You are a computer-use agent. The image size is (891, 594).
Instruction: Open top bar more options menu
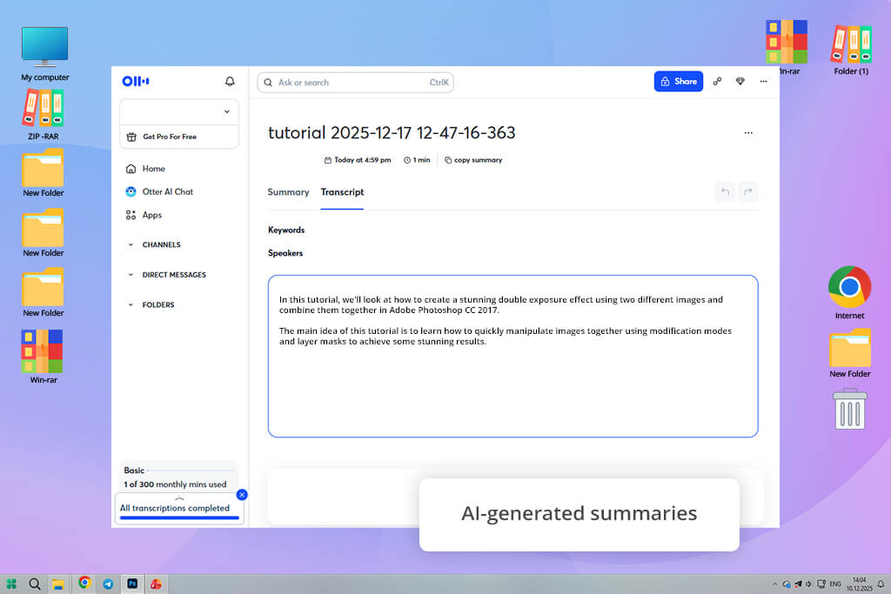click(x=763, y=81)
